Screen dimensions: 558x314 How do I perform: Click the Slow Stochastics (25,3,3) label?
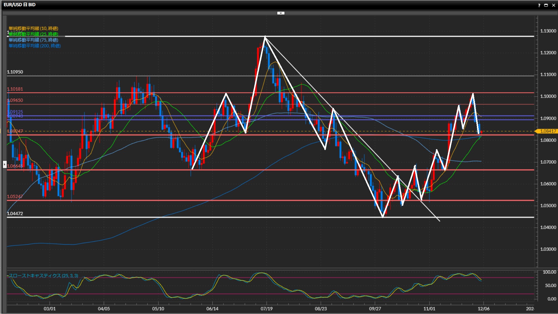click(43, 276)
